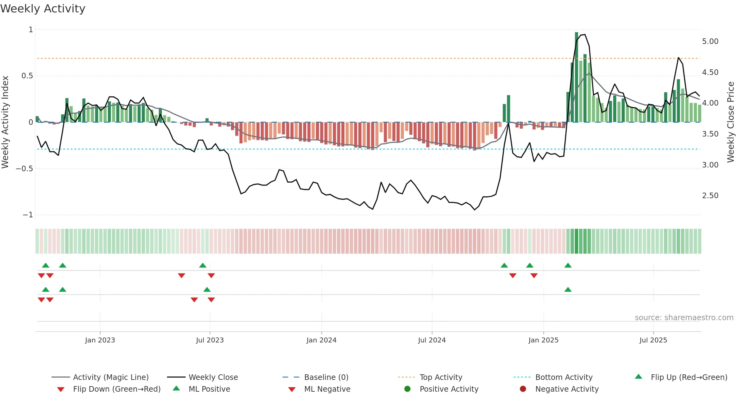Click the tallest green activity bar in early 2025
The width and height of the screenshot is (744, 418).
pyautogui.click(x=577, y=77)
